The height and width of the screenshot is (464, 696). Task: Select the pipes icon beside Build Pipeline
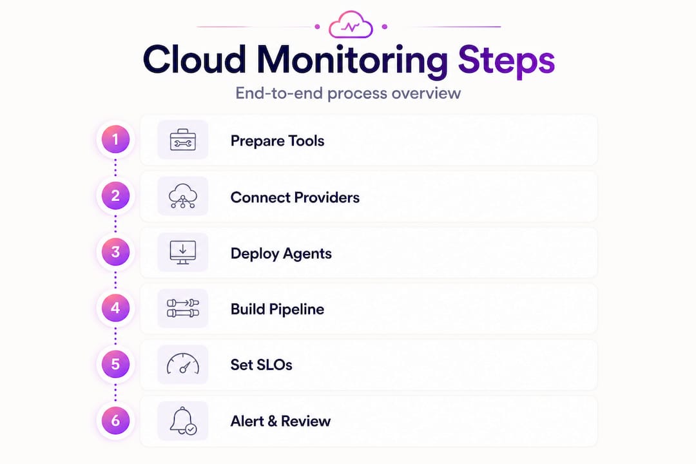(x=183, y=308)
